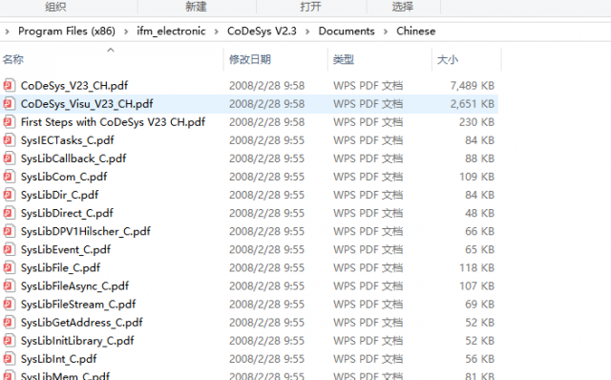Click the PDF icon of CoDeSys_Visu_V23_CH.pdf
611x380 pixels.
pos(10,104)
